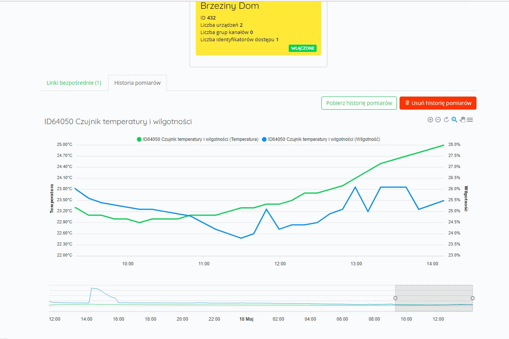Reset the chart zoom with the reload icon

pyautogui.click(x=446, y=120)
